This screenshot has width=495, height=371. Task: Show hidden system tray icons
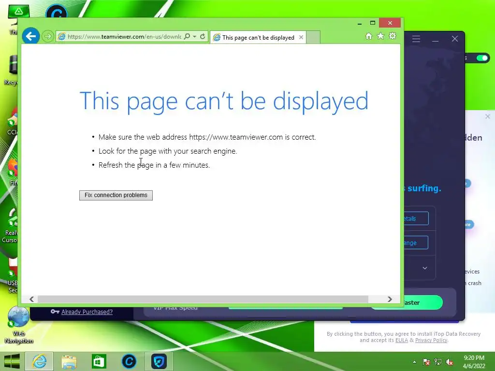tap(414, 362)
